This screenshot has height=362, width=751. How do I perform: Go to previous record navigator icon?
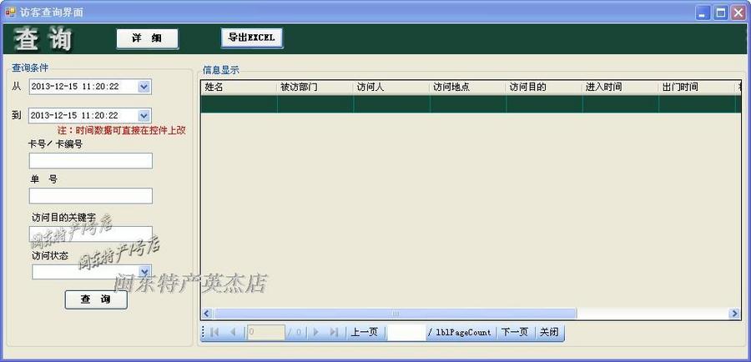(x=234, y=332)
